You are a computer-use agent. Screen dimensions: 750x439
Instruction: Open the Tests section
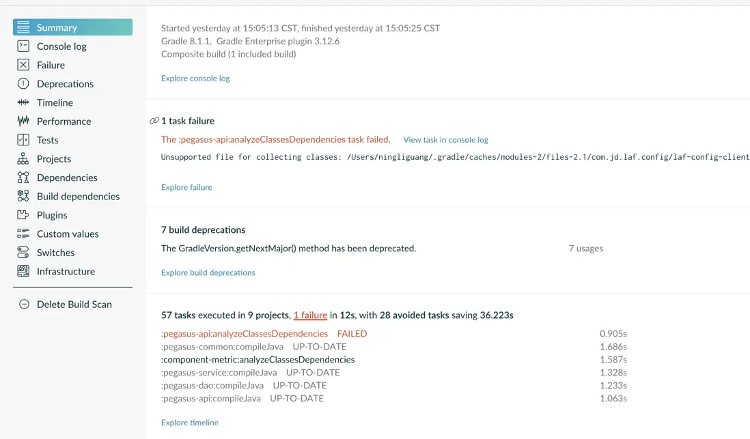(x=47, y=140)
